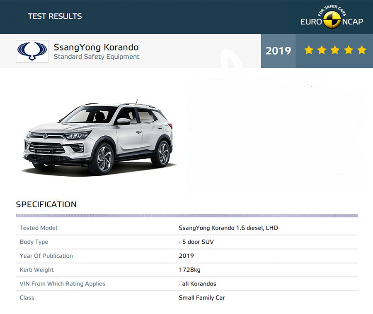Click 'VIN From Which Rating Applies' label
Viewport: 373px width, 314px height.
[x=62, y=284]
